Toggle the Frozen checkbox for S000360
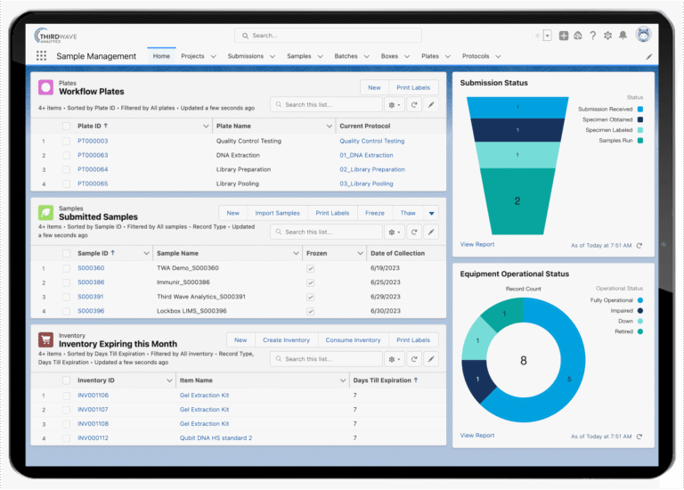Image resolution: width=684 pixels, height=490 pixels. click(x=311, y=268)
